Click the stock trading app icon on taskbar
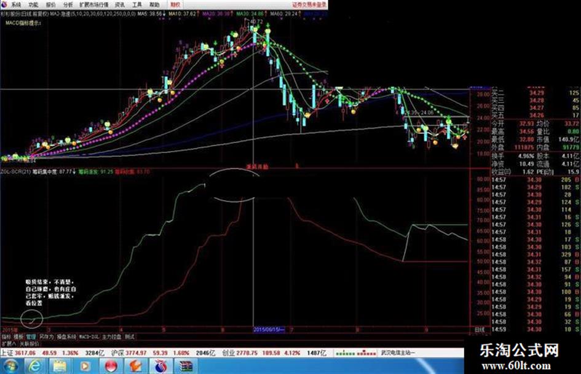Image resolution: width=581 pixels, height=374 pixels. (161, 366)
